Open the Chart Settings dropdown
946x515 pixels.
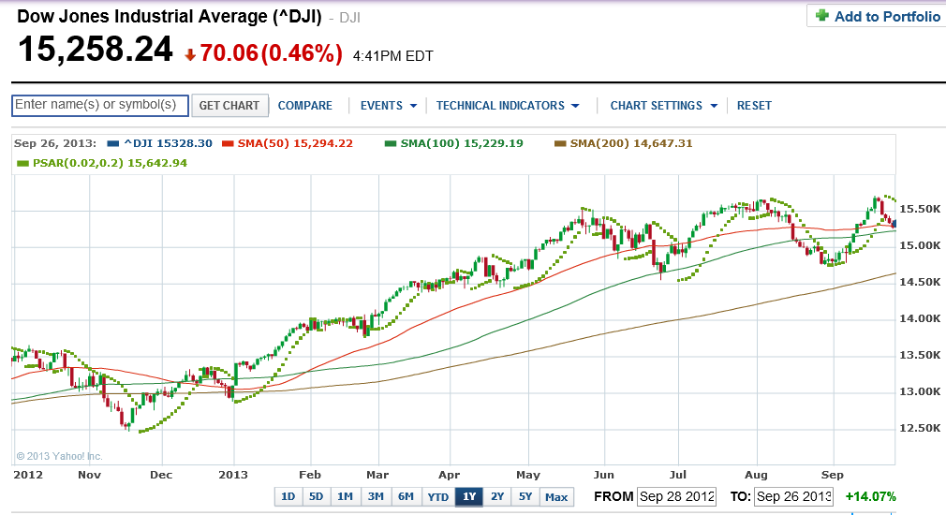[x=664, y=106]
